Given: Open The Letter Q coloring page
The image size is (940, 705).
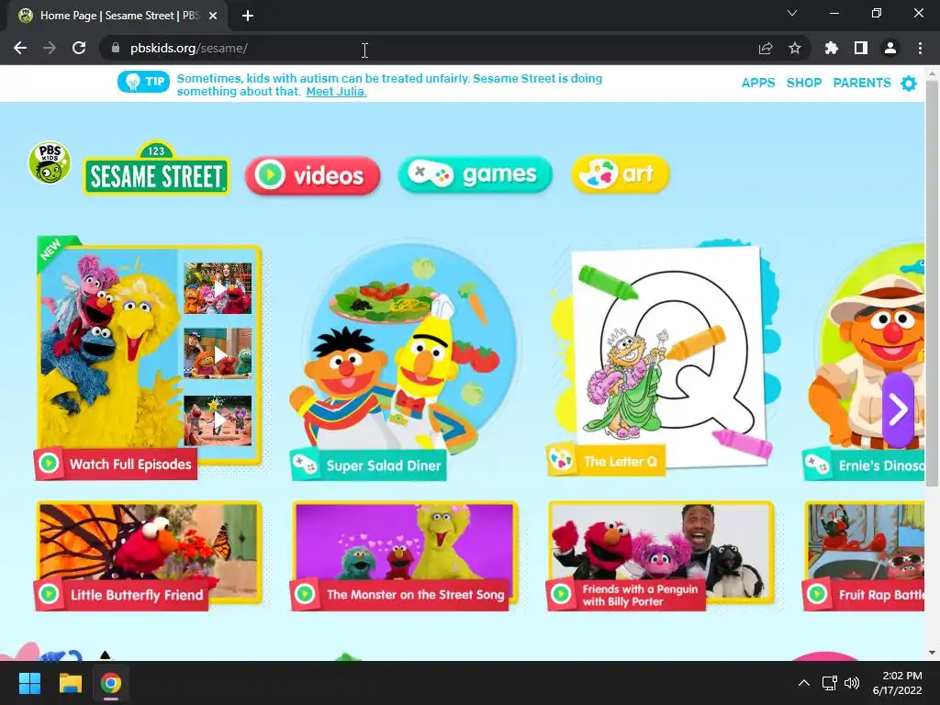Looking at the screenshot, I should 665,357.
